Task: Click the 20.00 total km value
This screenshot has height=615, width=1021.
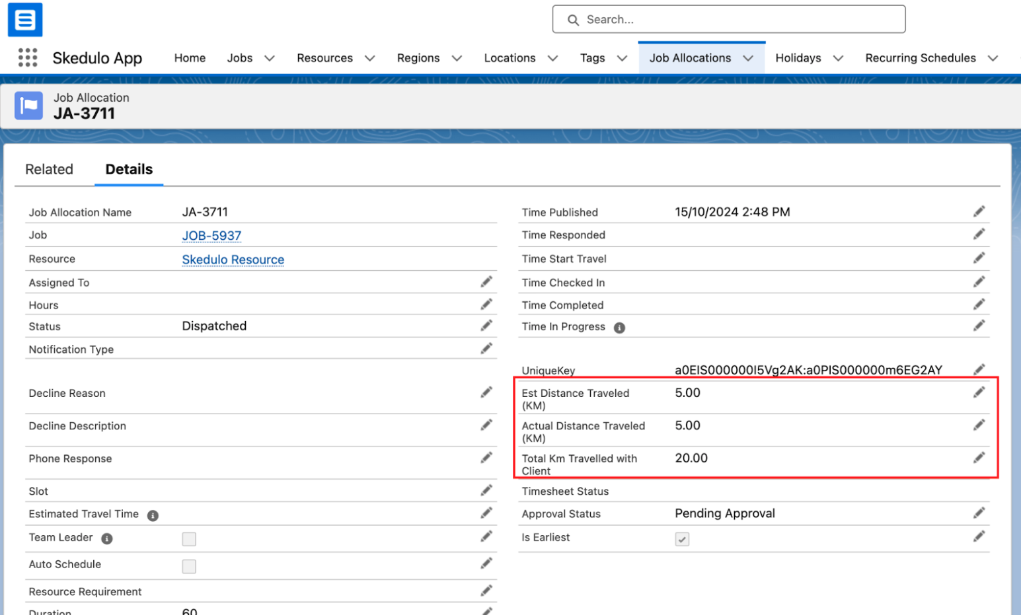Action: [691, 458]
